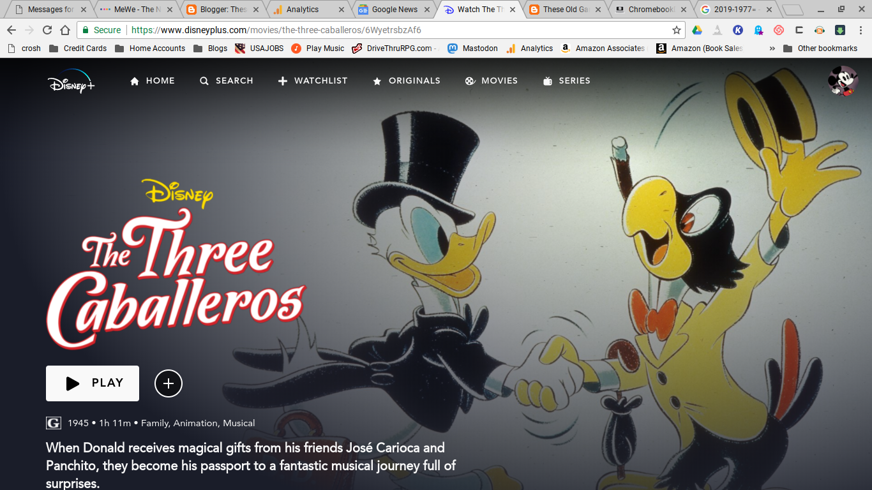The image size is (872, 490).
Task: Open SEARCH in Disney+ navigation
Action: click(226, 81)
